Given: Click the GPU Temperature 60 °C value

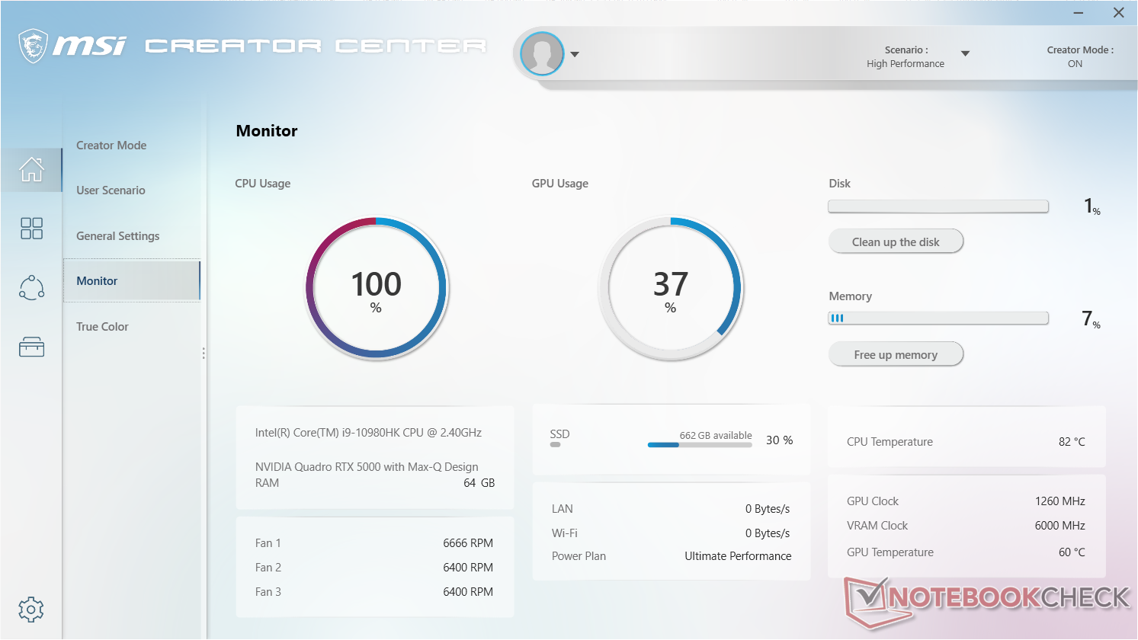Looking at the screenshot, I should point(1072,552).
